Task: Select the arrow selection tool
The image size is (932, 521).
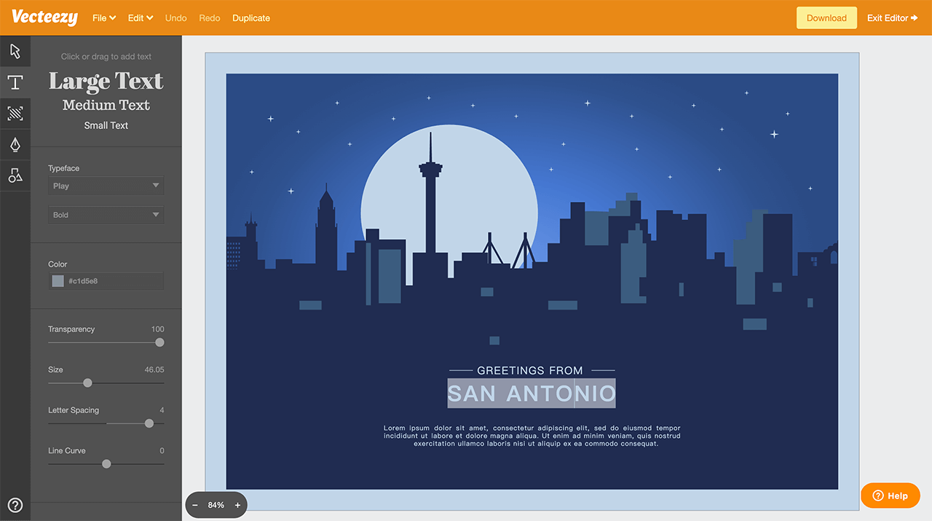Action: [15, 51]
